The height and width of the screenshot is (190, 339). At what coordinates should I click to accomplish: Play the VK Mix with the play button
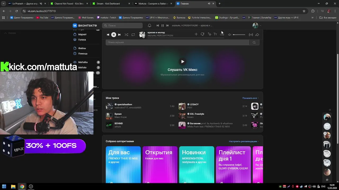[x=182, y=61]
